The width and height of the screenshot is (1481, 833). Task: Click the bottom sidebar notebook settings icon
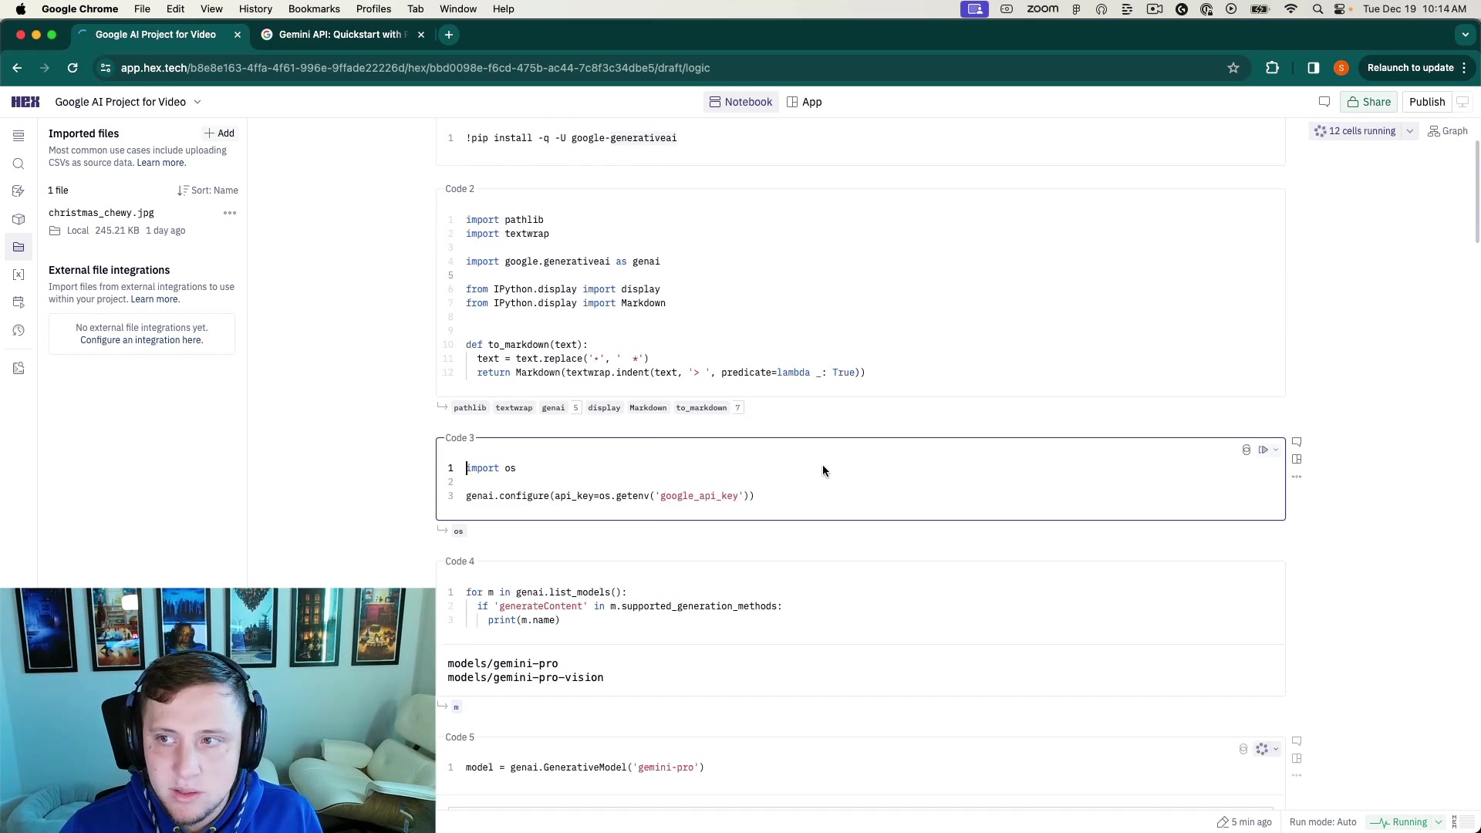(19, 368)
